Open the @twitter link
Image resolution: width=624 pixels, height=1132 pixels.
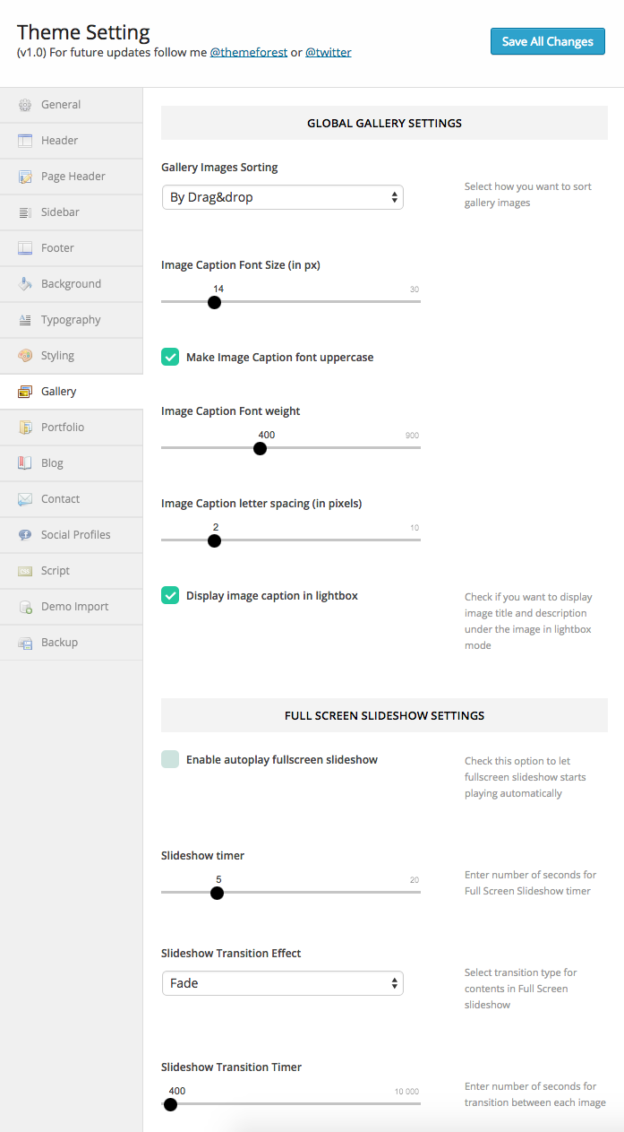tap(329, 52)
